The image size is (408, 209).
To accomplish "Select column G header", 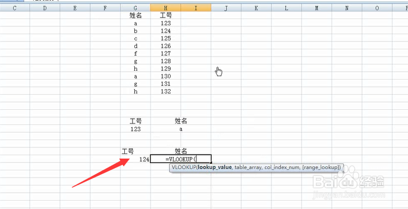I will (x=135, y=8).
